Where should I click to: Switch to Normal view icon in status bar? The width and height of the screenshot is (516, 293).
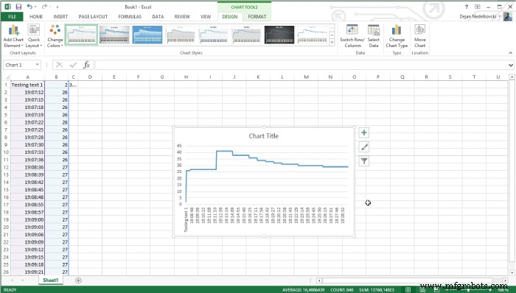point(408,290)
